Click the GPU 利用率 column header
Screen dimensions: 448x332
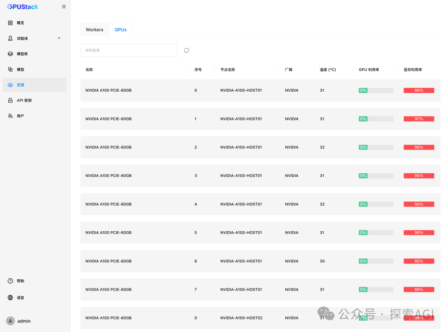[369, 70]
